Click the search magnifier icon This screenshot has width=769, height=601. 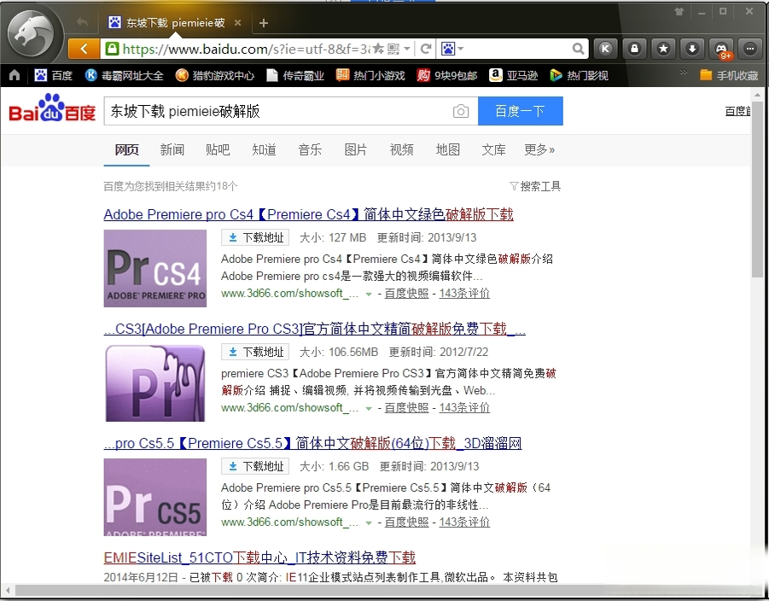(x=578, y=49)
